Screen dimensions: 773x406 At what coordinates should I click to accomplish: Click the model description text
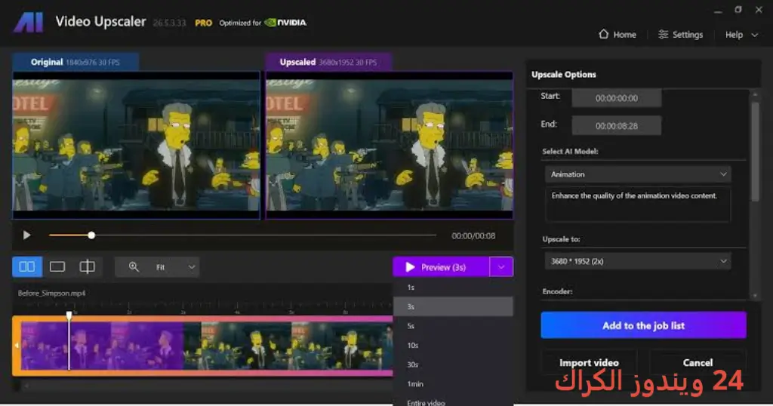(x=634, y=195)
